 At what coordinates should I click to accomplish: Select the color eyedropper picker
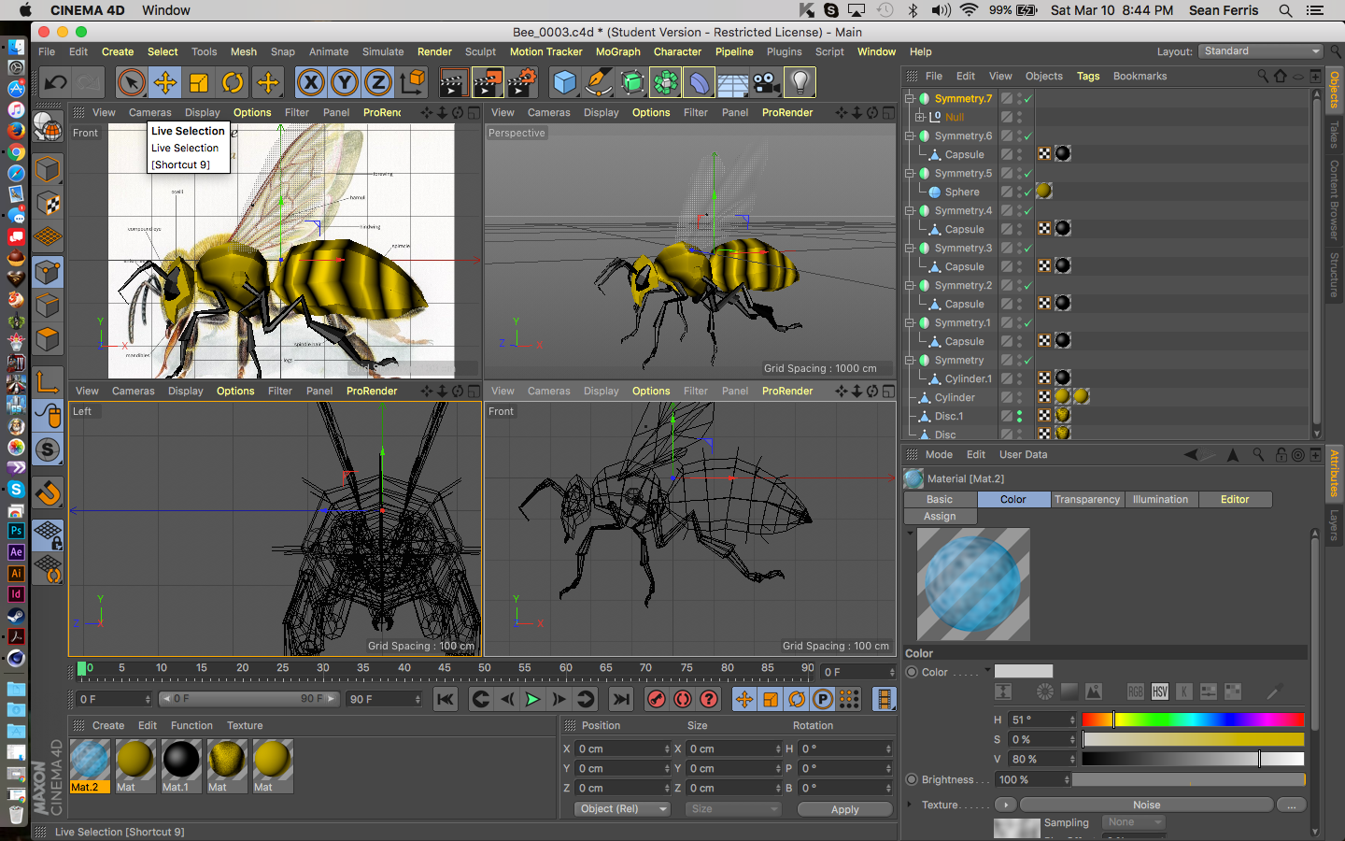(x=1274, y=691)
